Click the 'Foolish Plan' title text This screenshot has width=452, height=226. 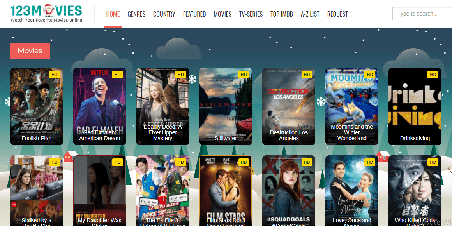coord(37,138)
